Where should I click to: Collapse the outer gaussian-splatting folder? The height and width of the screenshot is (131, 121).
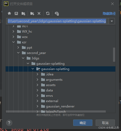click(x=28, y=63)
